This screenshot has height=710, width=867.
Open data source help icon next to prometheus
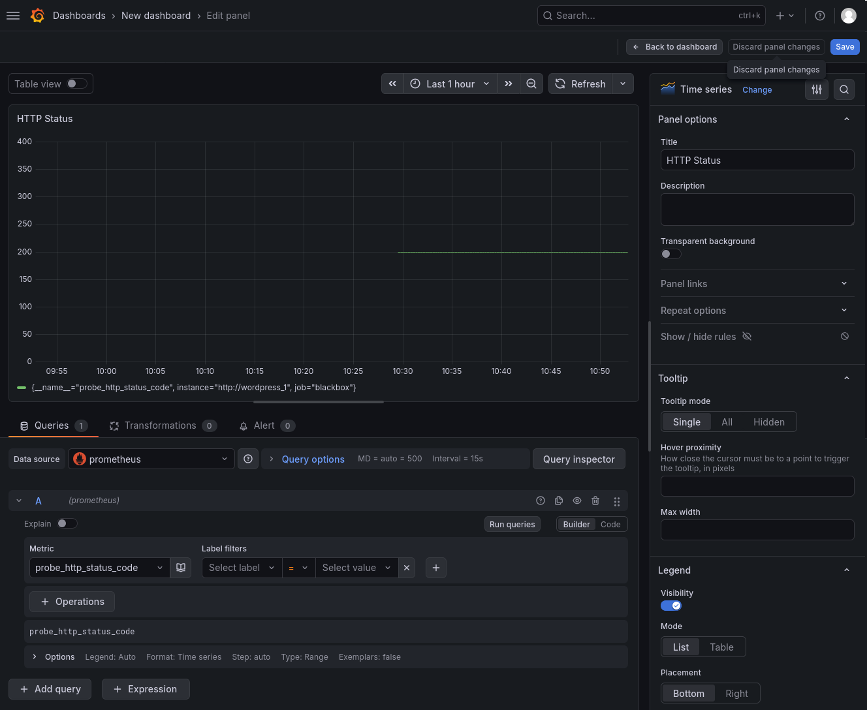pos(248,459)
